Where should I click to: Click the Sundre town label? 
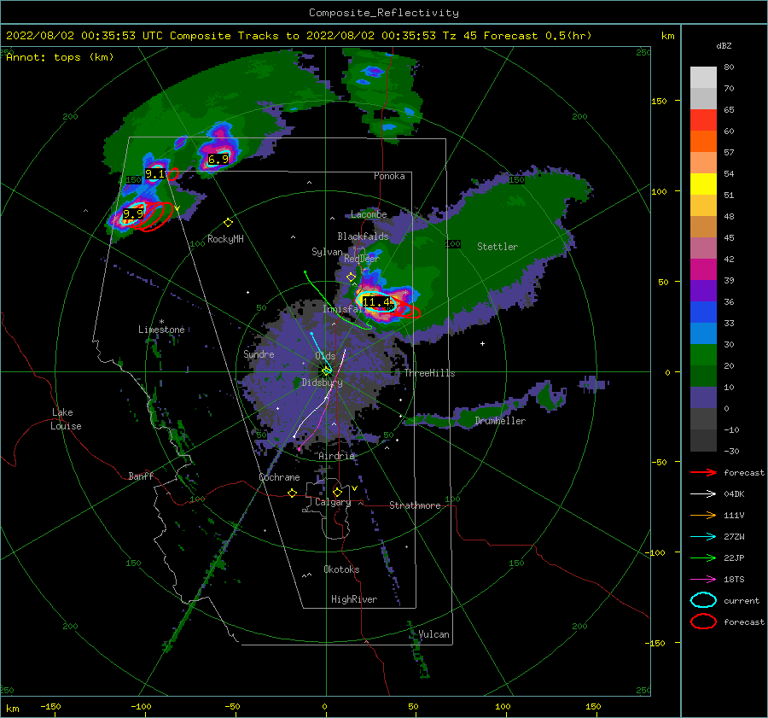(x=259, y=354)
